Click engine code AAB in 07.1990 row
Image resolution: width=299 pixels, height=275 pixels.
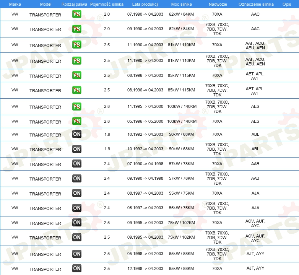tap(255, 164)
